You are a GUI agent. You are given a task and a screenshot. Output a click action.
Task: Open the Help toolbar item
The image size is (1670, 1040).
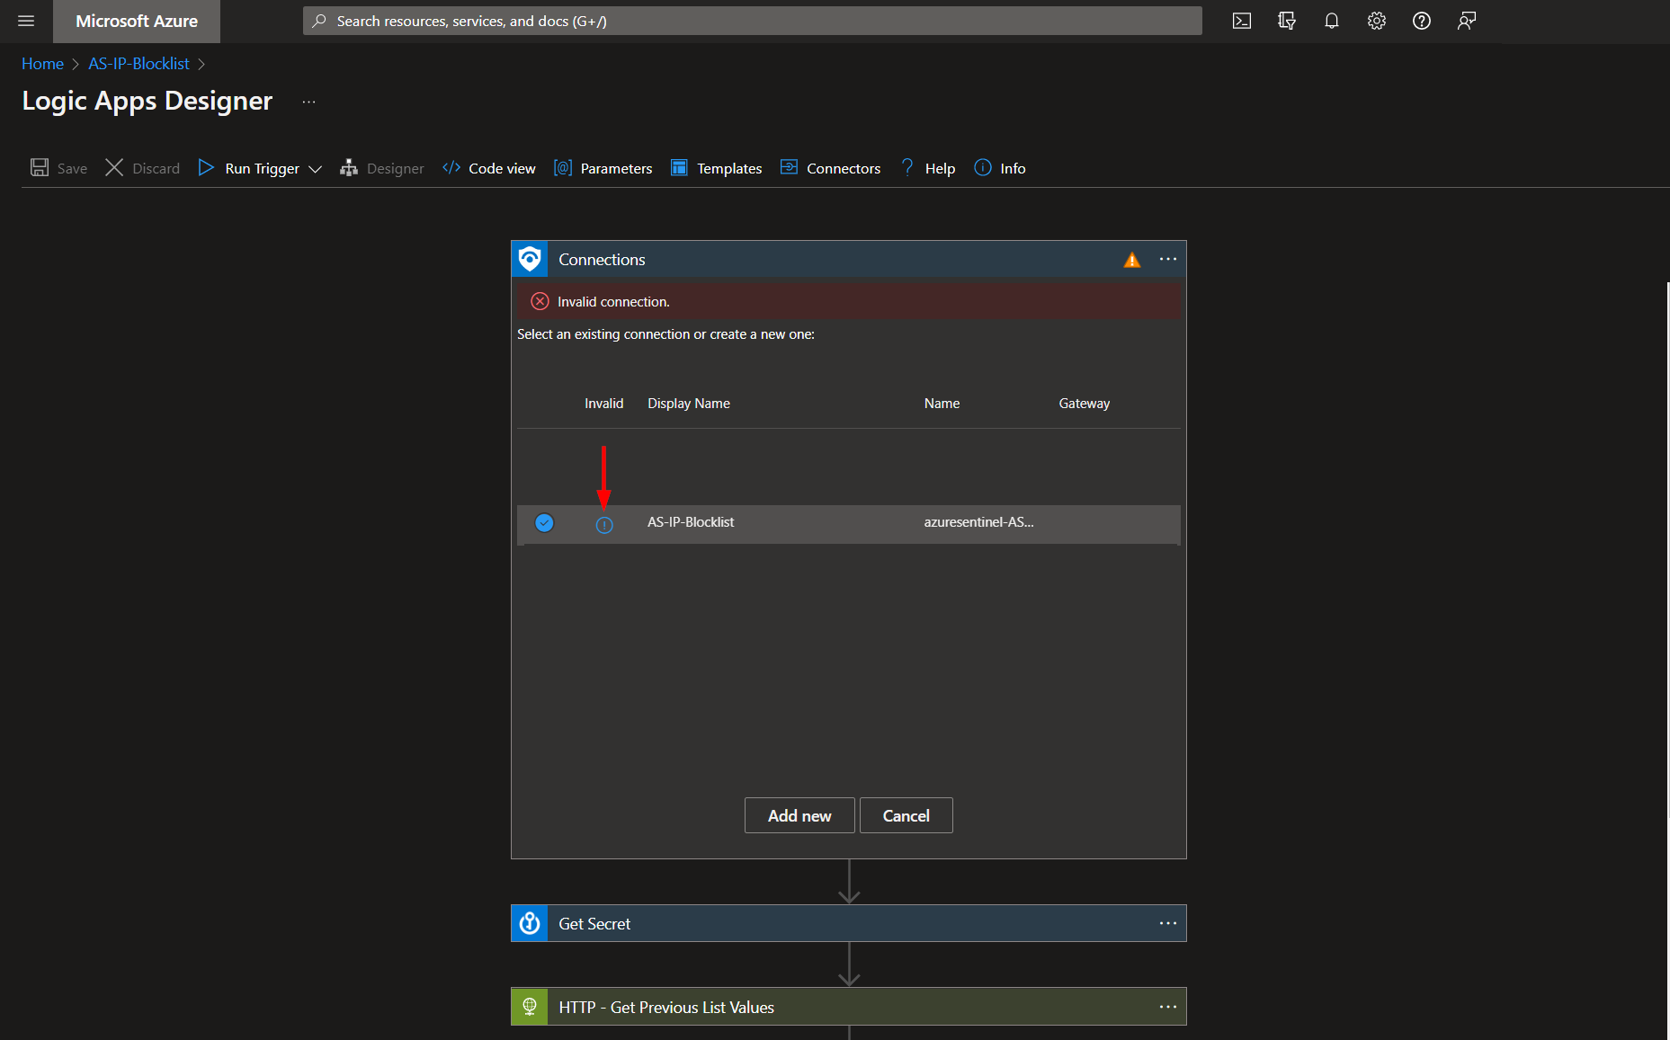pos(928,168)
